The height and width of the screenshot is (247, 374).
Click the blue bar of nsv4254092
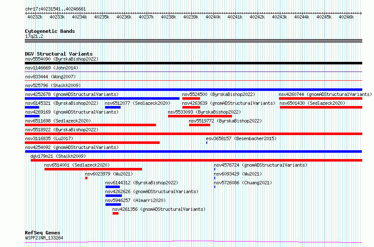tap(193, 151)
